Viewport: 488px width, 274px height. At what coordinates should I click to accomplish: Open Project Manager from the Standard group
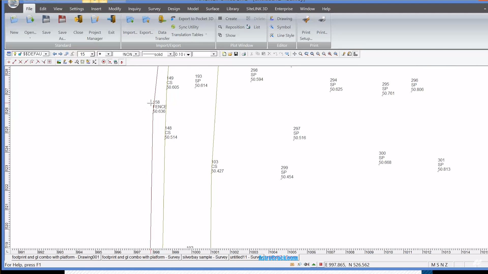pyautogui.click(x=95, y=27)
